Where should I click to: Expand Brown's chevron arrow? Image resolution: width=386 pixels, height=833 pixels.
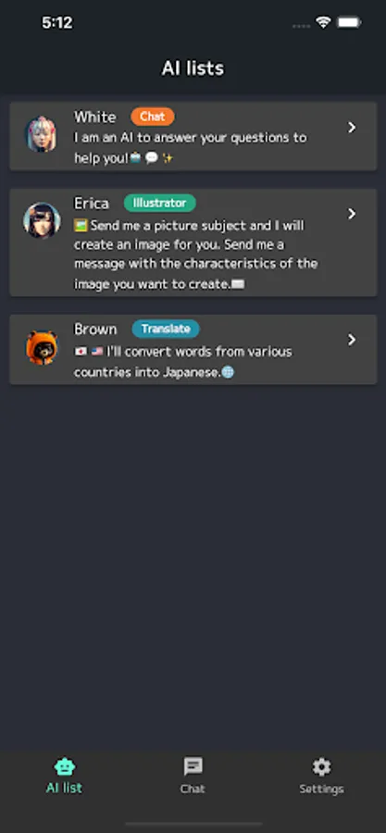pyautogui.click(x=352, y=340)
